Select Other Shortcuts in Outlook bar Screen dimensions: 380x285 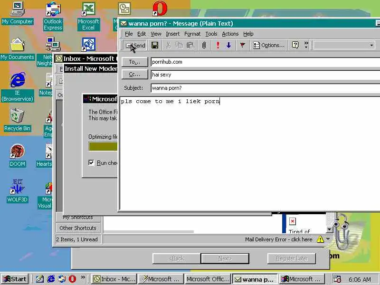[x=78, y=228]
